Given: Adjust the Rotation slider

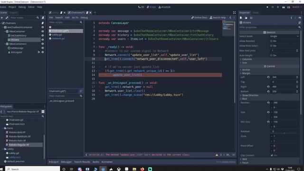Looking at the screenshot, I should click(x=285, y=133).
